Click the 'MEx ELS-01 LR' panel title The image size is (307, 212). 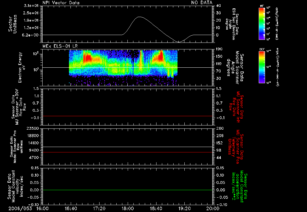click(x=60, y=46)
